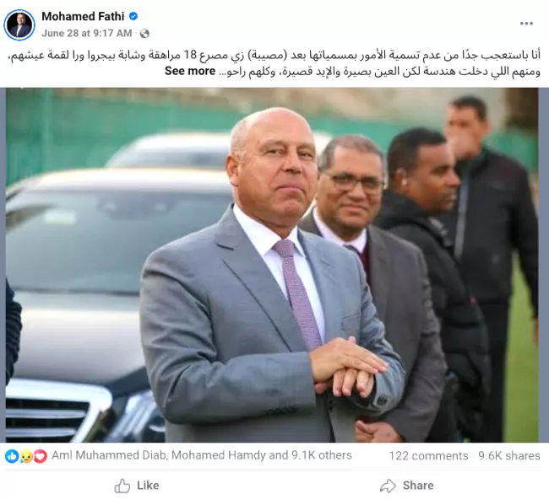The height and width of the screenshot is (500, 549).
Task: Click the Share button label
Action: point(418,486)
